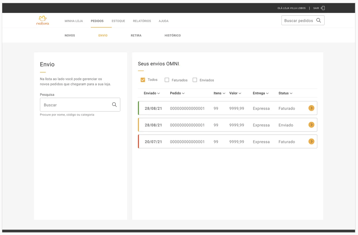Viewport: 358px width, 235px height.
Task: Open the first 28/08/21 Faturado order arrow
Action: [311, 108]
